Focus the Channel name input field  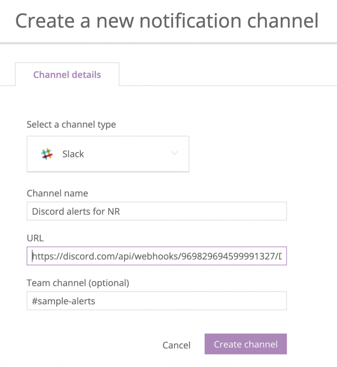[x=156, y=211]
